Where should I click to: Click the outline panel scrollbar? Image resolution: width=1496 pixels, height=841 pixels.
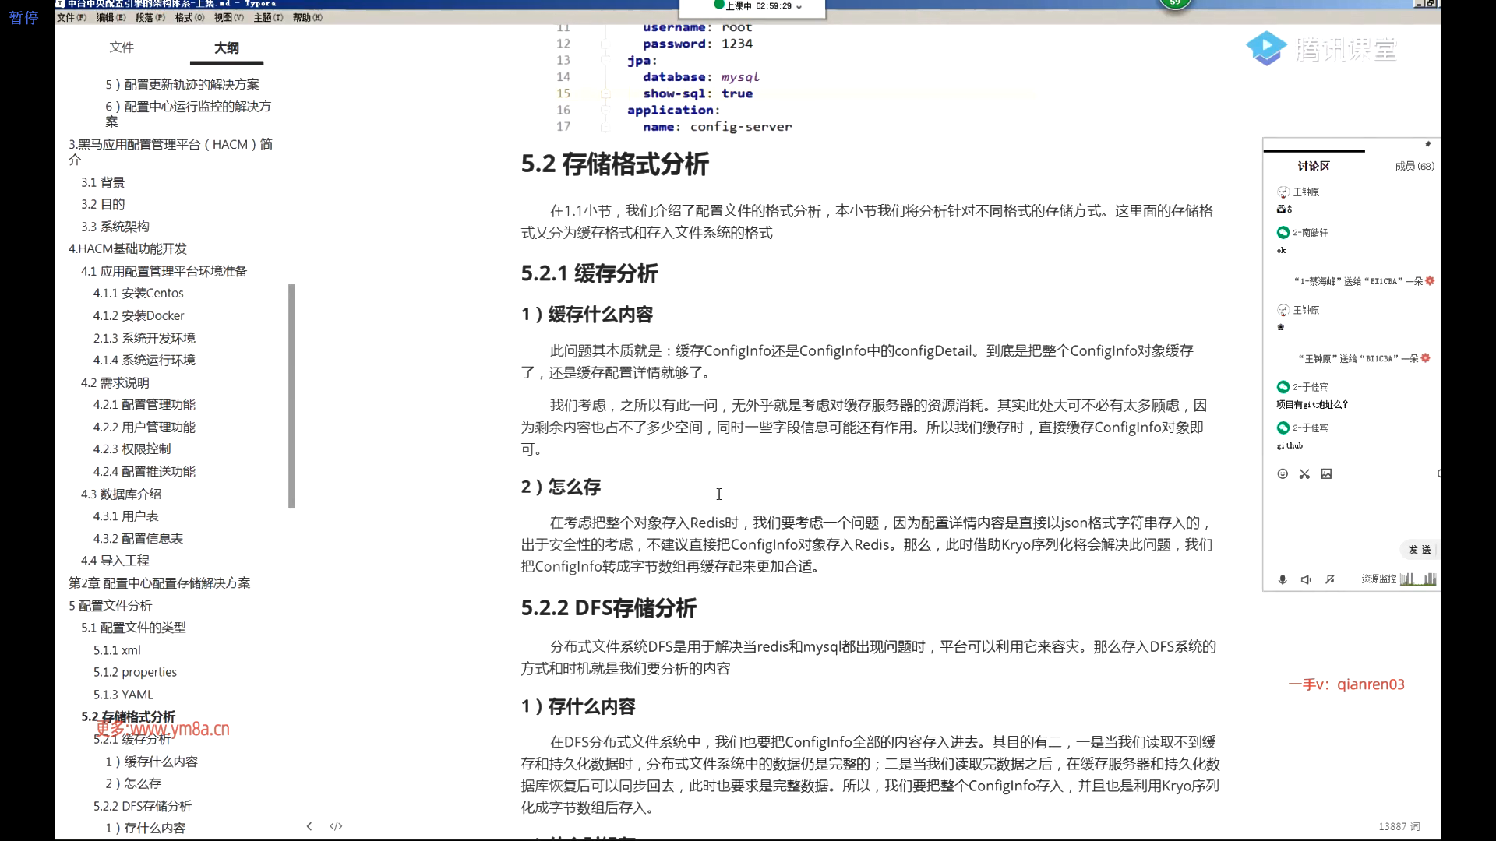pyautogui.click(x=291, y=396)
